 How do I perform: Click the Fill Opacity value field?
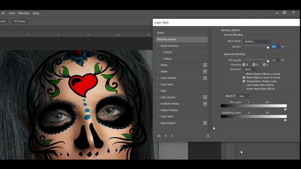[275, 60]
